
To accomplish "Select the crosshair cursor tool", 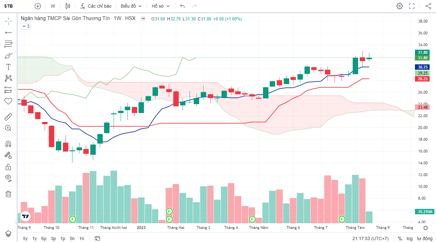I will (x=8, y=21).
